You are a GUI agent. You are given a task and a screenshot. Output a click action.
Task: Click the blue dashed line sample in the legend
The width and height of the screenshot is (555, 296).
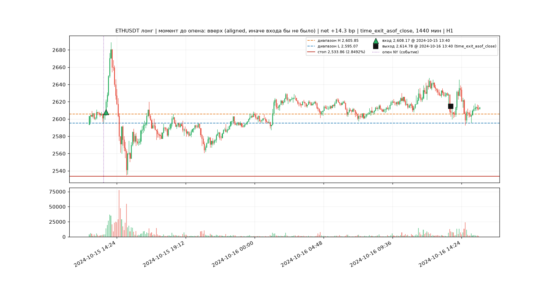point(311,46)
